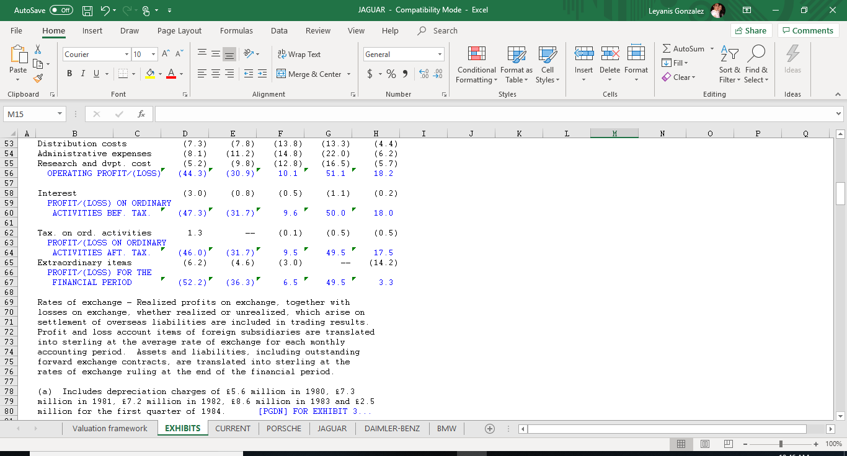Decrease decimal places

point(438,74)
